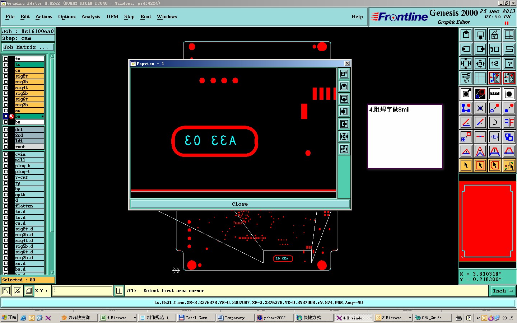517x323 pixels.
Task: Toggle the checkbox for layer v-cut
Action: coord(6,177)
